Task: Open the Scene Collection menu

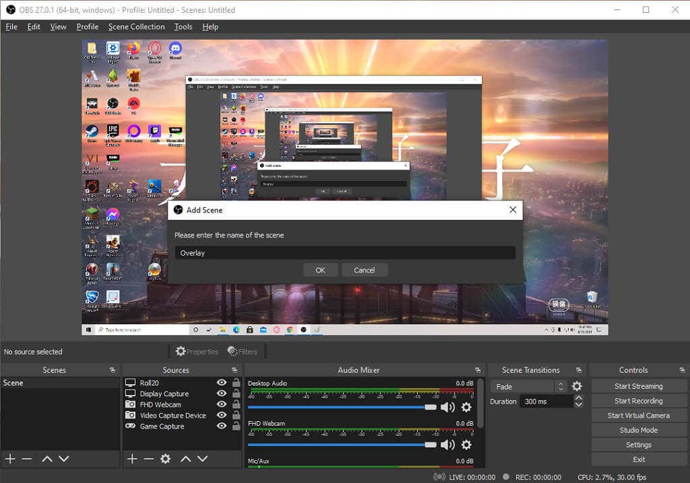Action: pos(136,27)
